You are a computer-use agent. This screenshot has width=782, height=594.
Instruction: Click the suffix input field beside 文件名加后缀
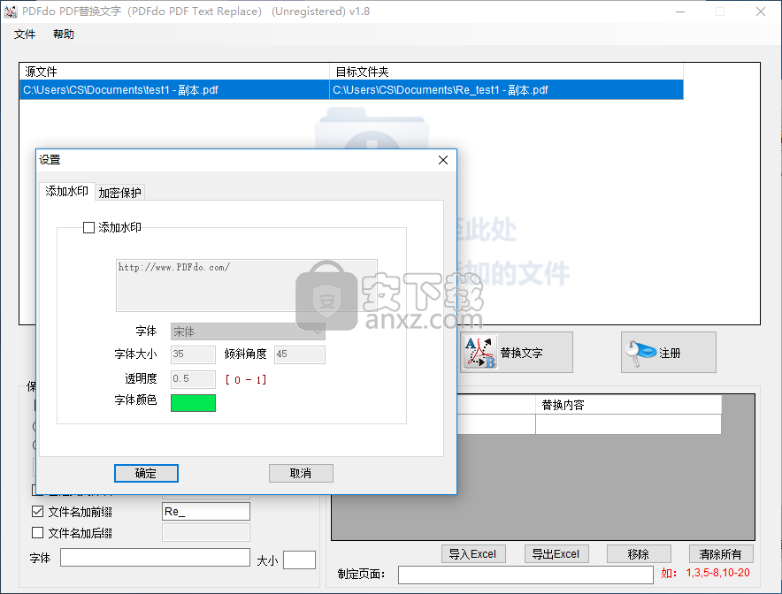tap(206, 533)
